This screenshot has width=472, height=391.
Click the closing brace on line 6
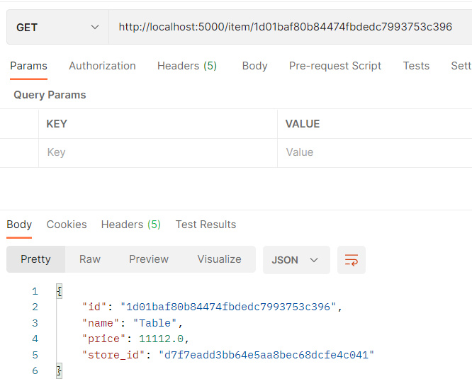click(x=60, y=371)
